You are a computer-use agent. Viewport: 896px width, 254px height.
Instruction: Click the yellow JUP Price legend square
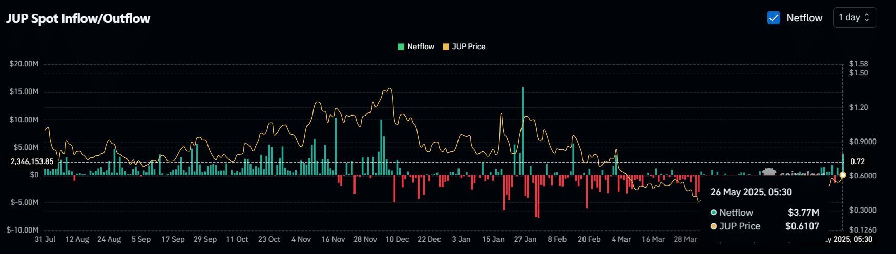point(446,47)
